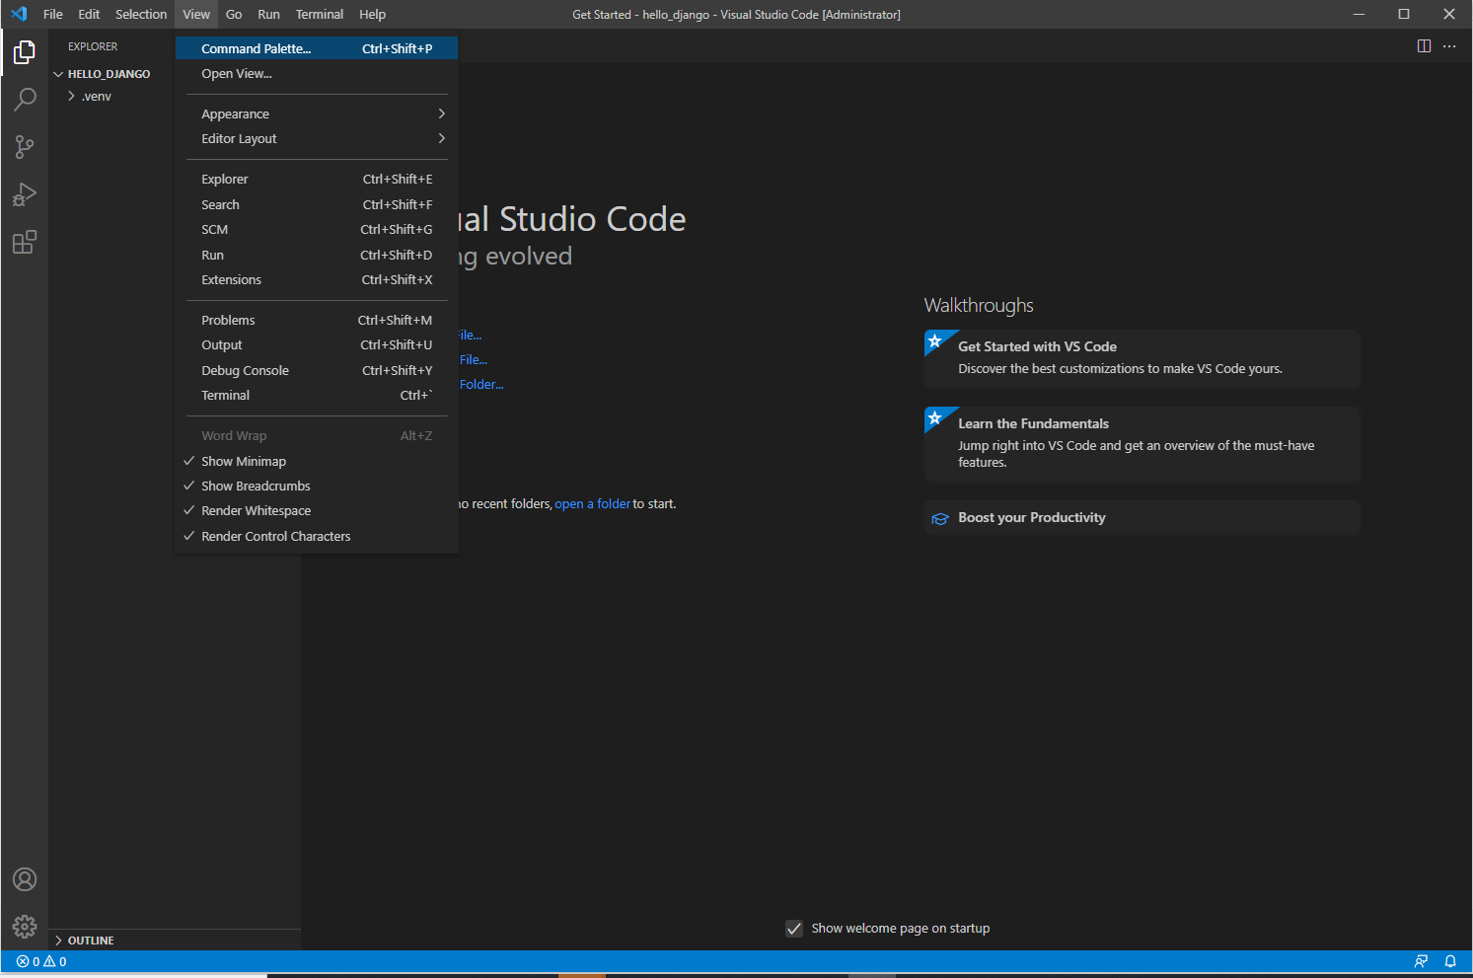1473x978 pixels.
Task: Open the Selection menu
Action: [x=141, y=14]
